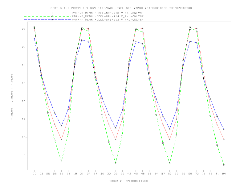Click the red solid legend line sample
This screenshot has height=189, width=244.
[48, 13]
